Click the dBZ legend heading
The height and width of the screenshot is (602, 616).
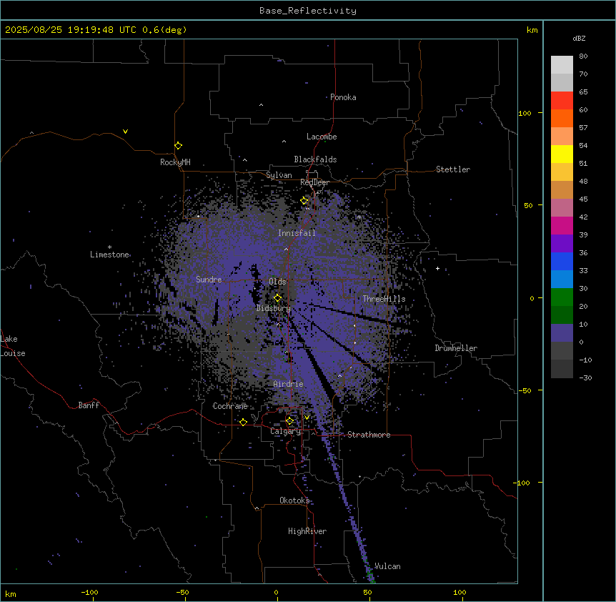click(579, 38)
